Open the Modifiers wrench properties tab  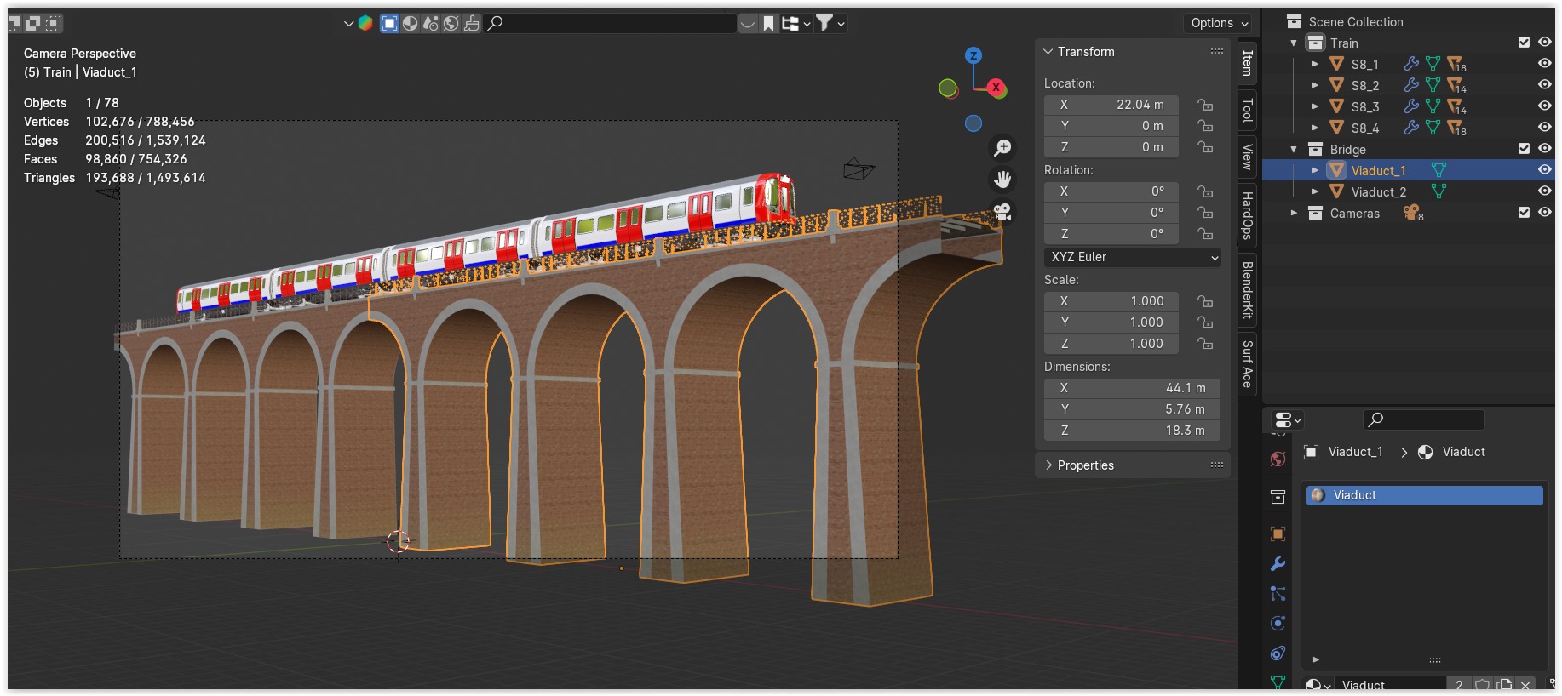click(x=1278, y=564)
